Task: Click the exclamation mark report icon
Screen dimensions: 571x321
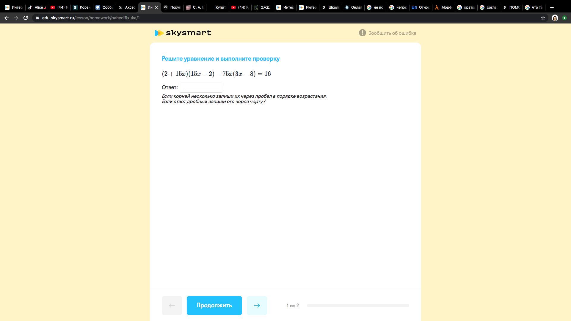Action: point(362,33)
